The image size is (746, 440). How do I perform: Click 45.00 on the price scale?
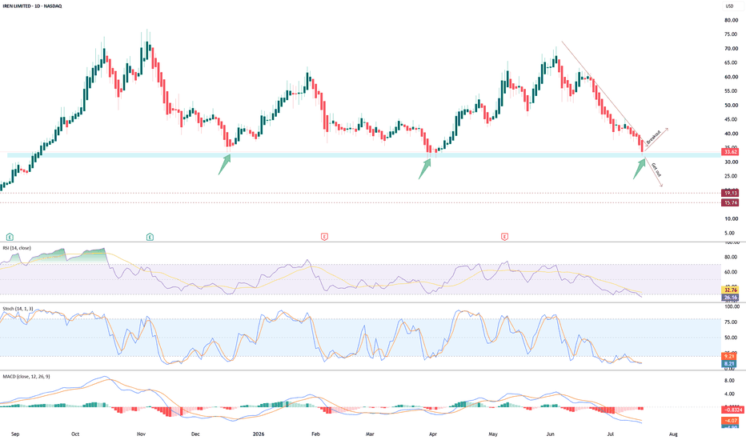tap(732, 119)
